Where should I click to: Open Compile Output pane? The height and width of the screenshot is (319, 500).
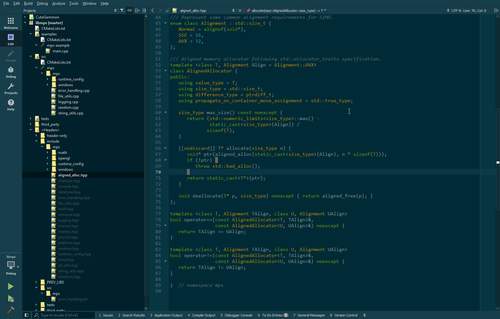tap(202, 315)
